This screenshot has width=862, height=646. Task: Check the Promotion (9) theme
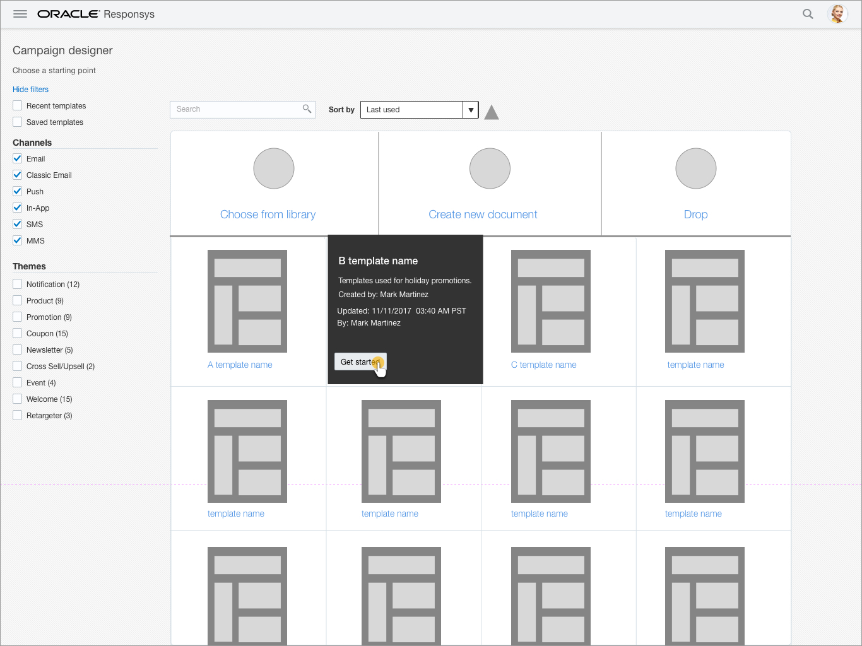[x=18, y=317]
